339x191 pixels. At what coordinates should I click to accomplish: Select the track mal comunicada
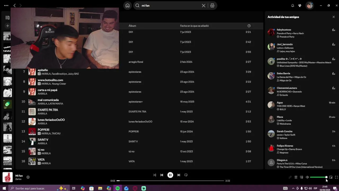[x=48, y=100]
